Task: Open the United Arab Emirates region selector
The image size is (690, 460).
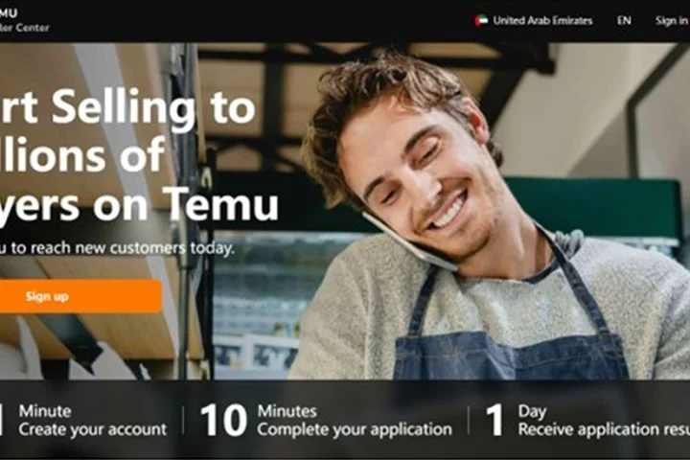Action: point(534,21)
